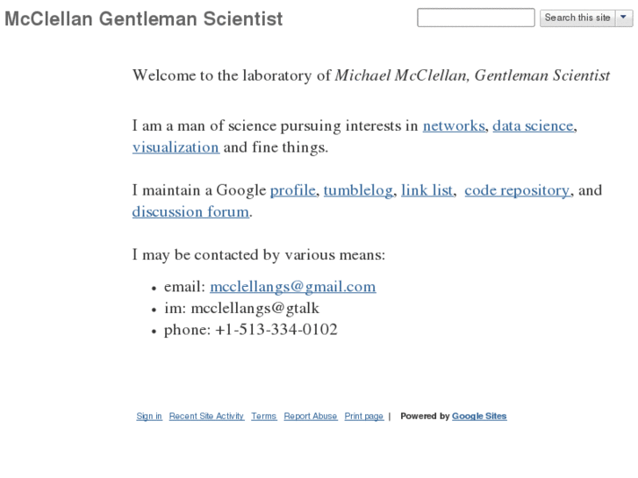Click the mcclellangs@gmail.com email link
Image resolution: width=638 pixels, height=478 pixels.
(x=292, y=286)
